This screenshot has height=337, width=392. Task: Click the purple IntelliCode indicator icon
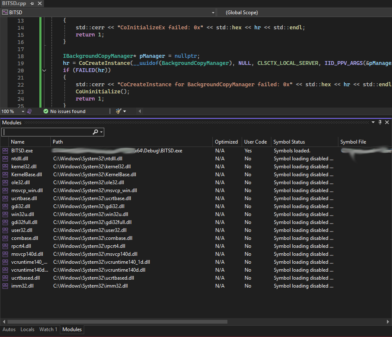coord(29,111)
